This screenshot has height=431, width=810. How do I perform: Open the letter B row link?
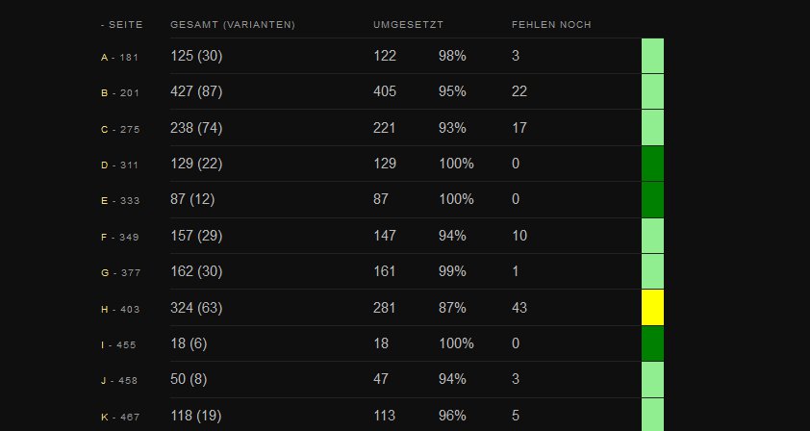point(104,93)
